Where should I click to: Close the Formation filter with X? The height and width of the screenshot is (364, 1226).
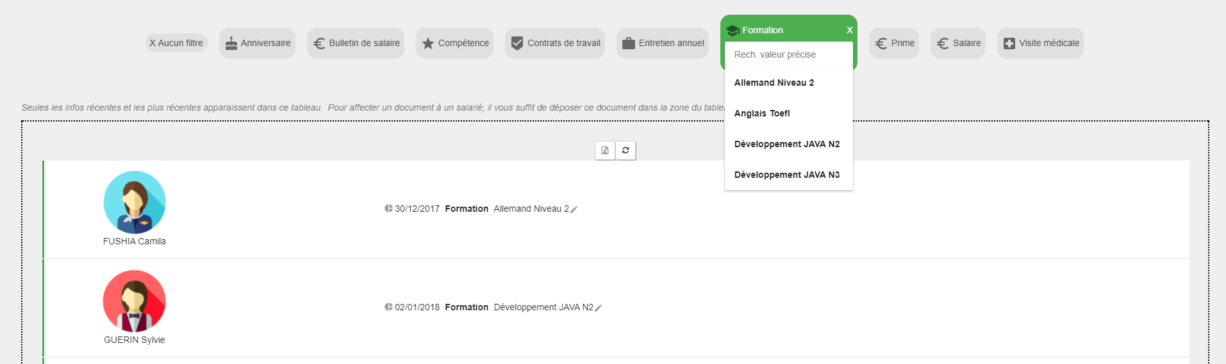(850, 30)
